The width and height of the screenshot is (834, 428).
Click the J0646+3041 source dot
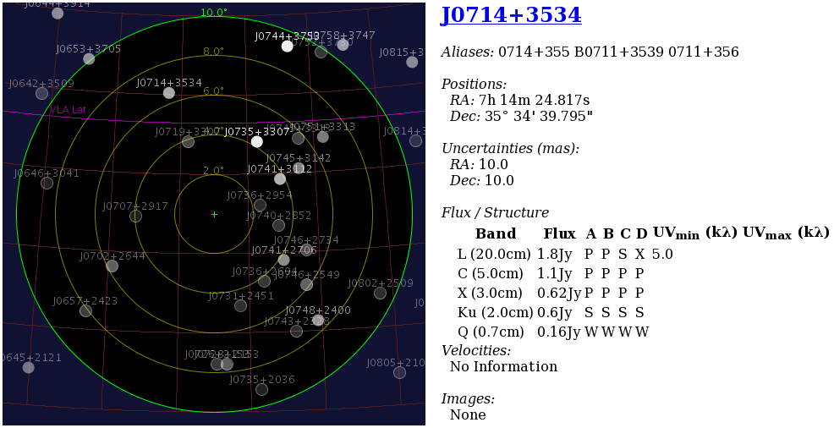(47, 183)
